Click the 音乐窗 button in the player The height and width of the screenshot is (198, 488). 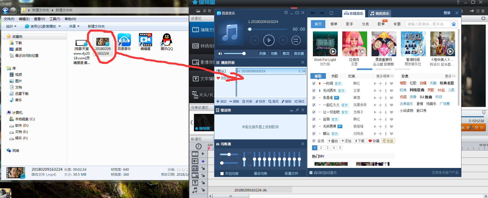pyautogui.click(x=299, y=53)
